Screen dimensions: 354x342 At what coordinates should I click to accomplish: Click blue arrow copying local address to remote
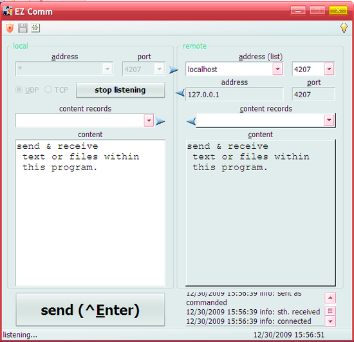click(x=173, y=70)
